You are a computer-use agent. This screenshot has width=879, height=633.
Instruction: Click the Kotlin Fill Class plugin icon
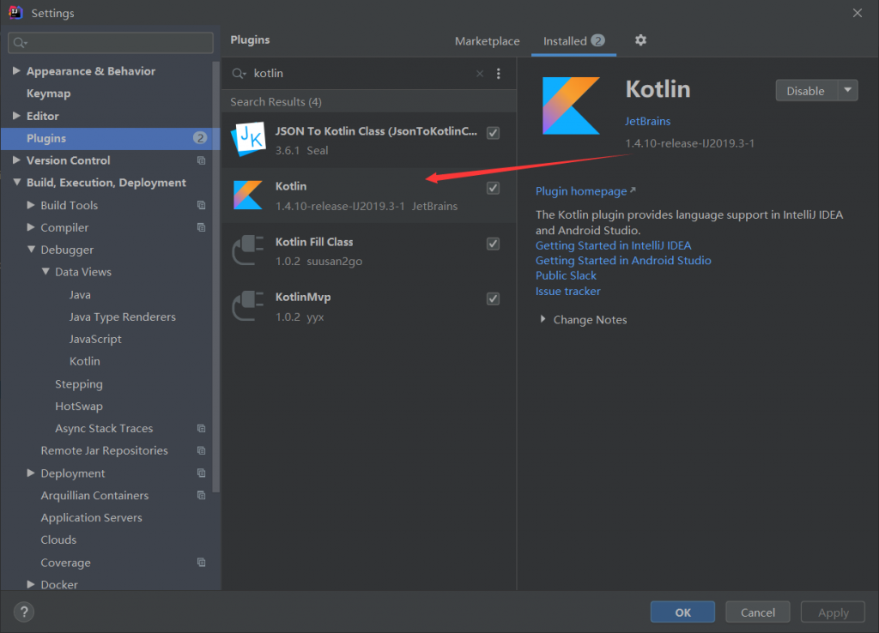pyautogui.click(x=248, y=250)
